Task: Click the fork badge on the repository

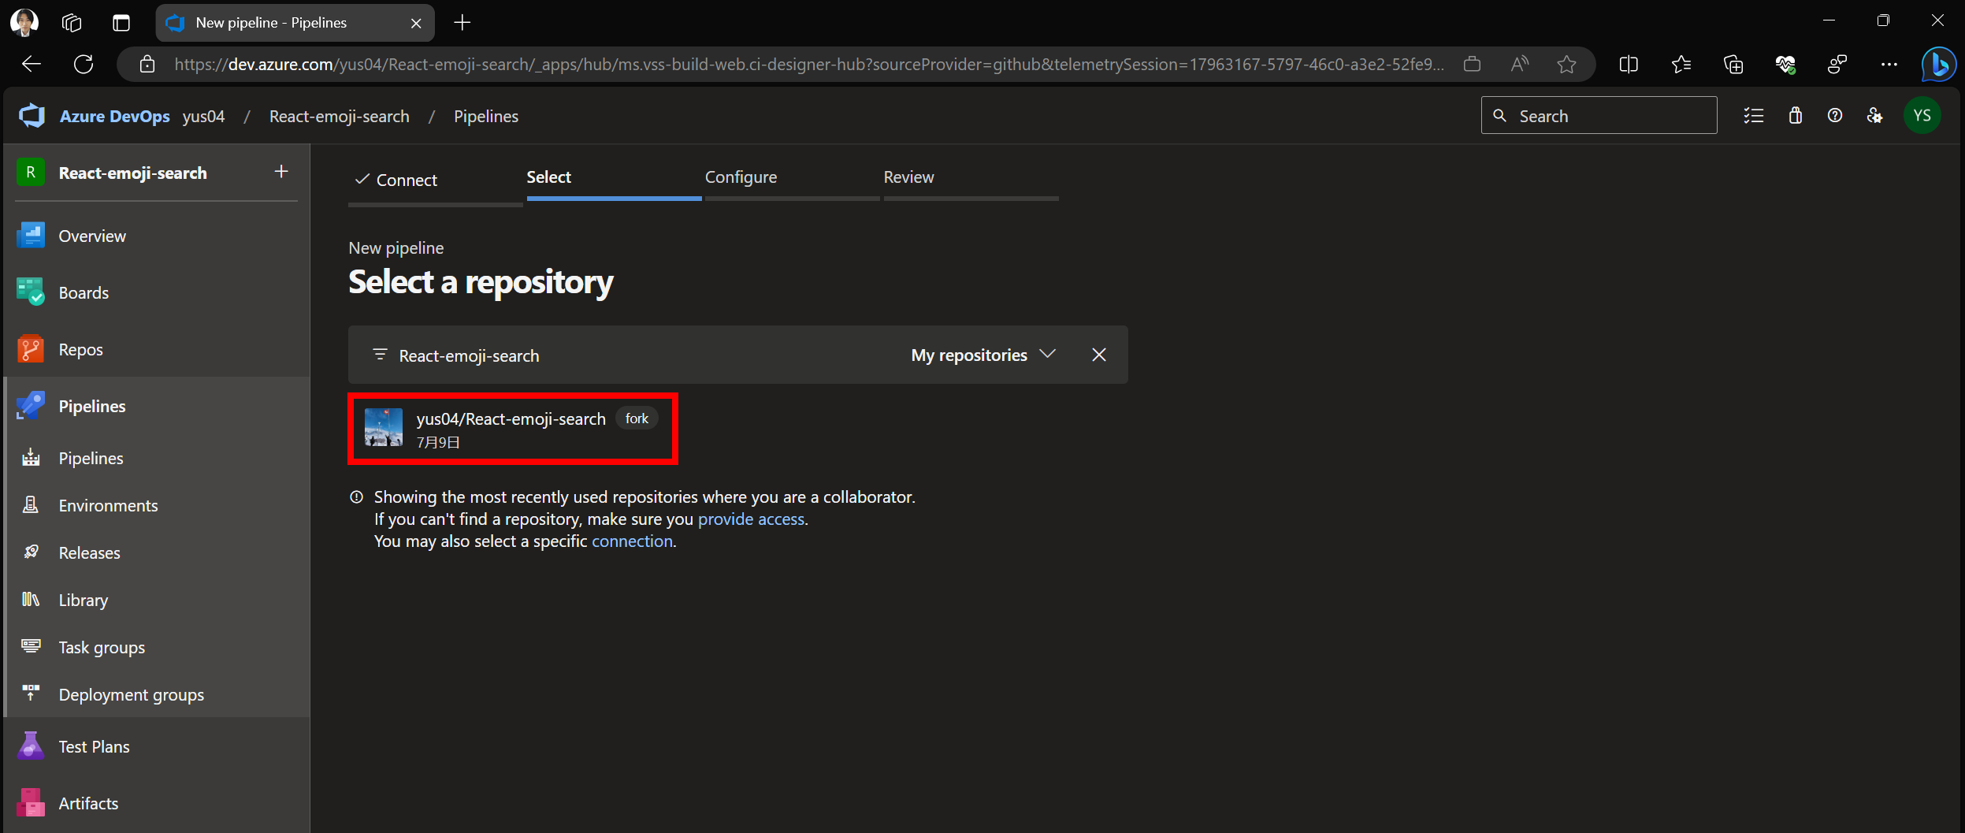Action: pos(637,418)
